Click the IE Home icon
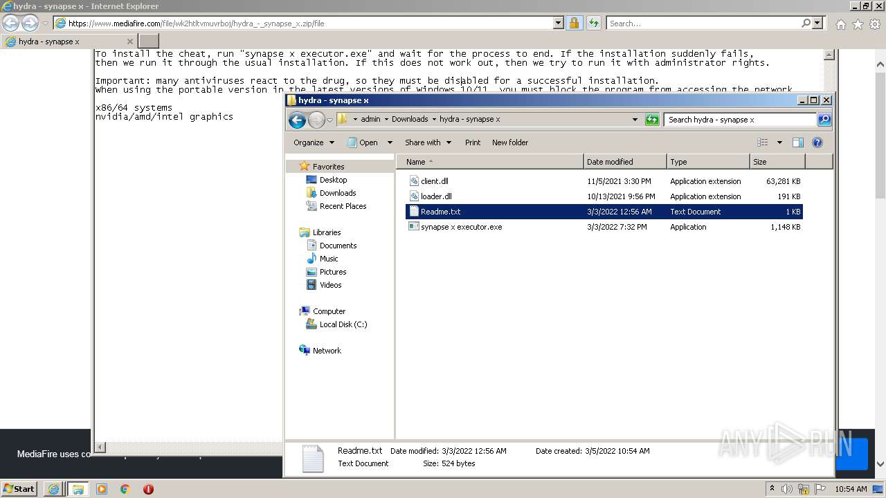This screenshot has height=498, width=886. (x=841, y=24)
